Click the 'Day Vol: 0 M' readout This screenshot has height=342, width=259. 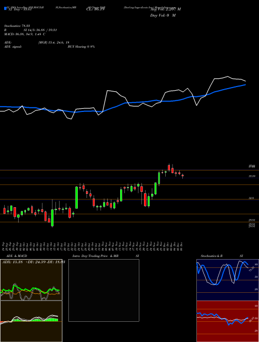click(163, 16)
